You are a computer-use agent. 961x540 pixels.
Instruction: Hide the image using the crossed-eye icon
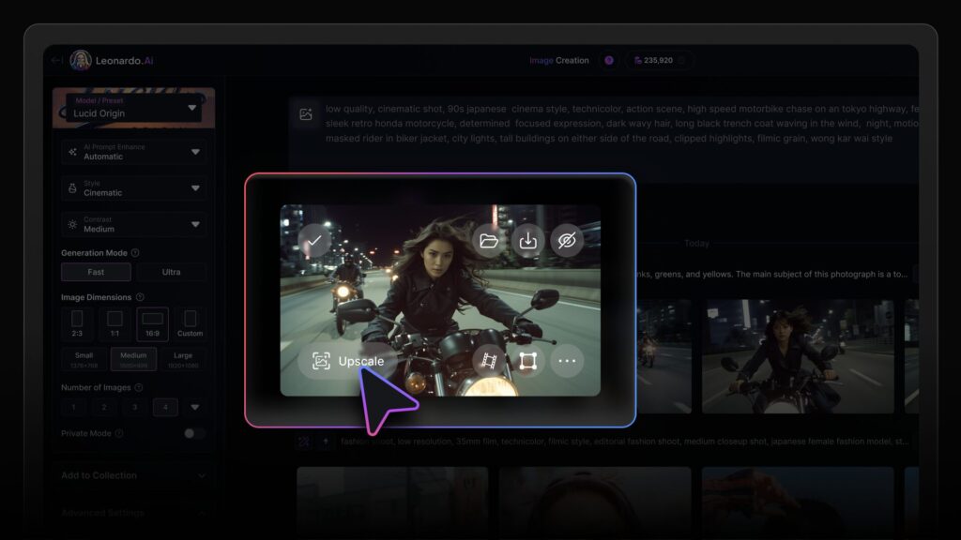(567, 241)
